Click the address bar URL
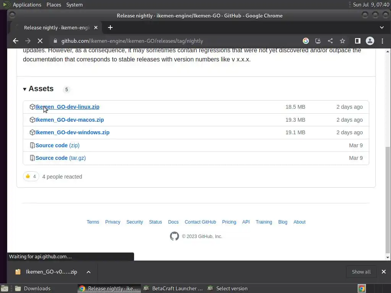Viewport: 391px width, 293px height. [132, 41]
